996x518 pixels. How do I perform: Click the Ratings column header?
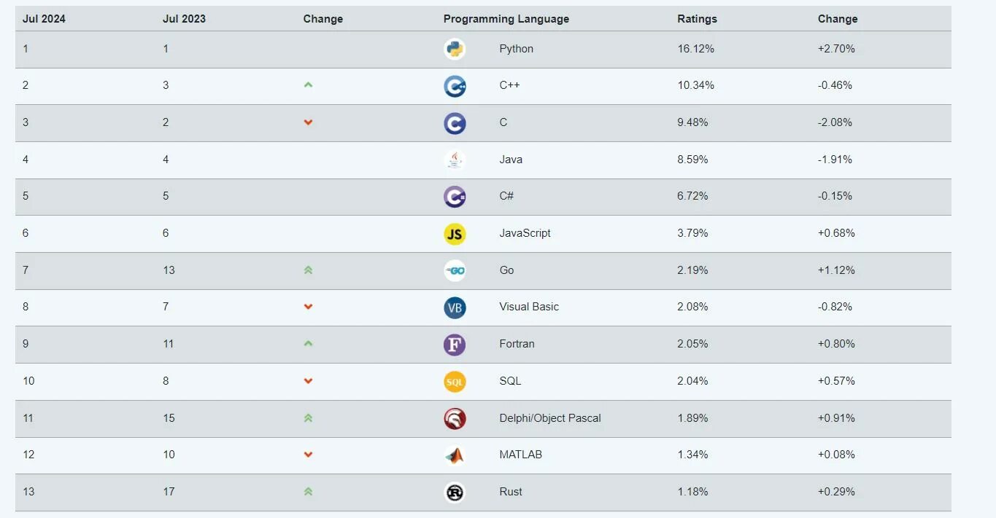click(x=697, y=19)
